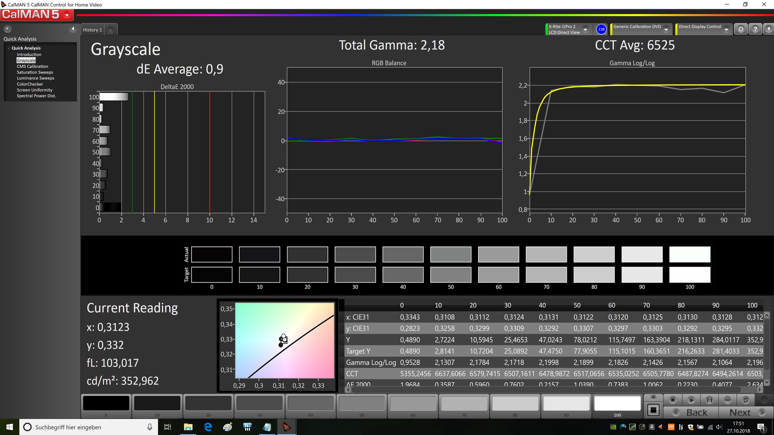
Task: Switch to the History 1 tab
Action: point(92,30)
